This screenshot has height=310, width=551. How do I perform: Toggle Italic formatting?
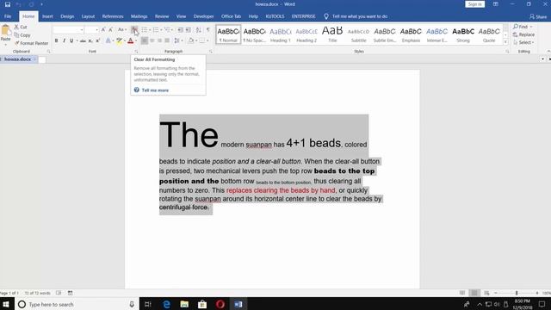point(64,40)
